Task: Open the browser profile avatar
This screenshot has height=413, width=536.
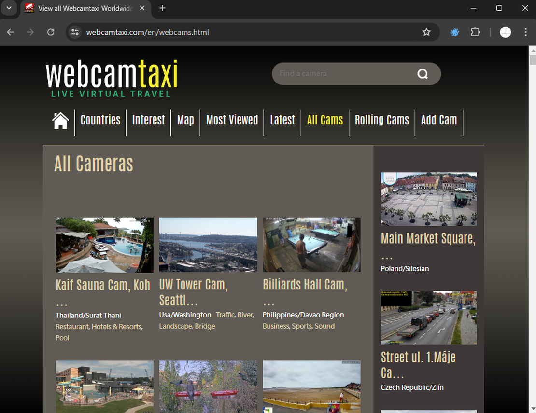Action: click(505, 32)
